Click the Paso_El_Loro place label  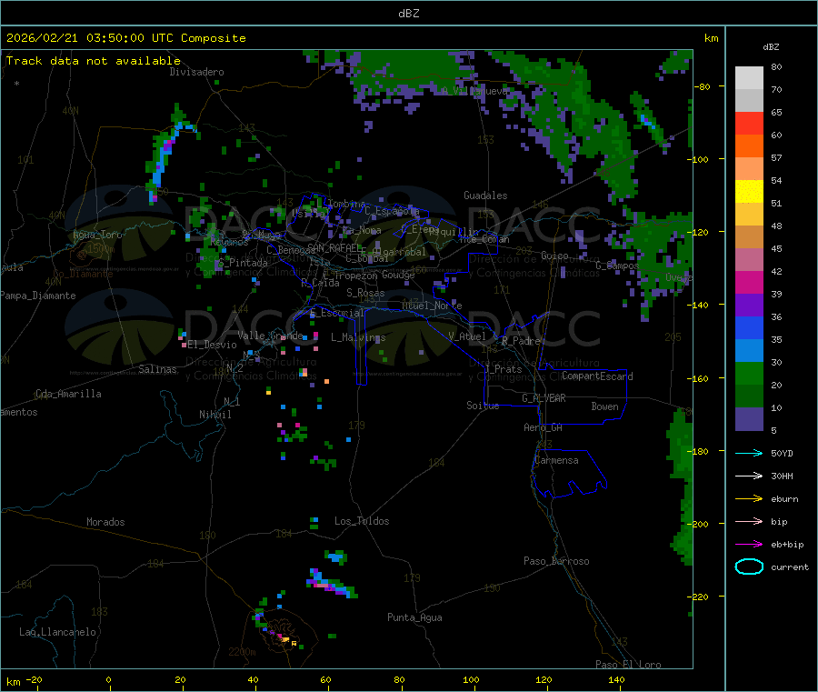click(628, 665)
